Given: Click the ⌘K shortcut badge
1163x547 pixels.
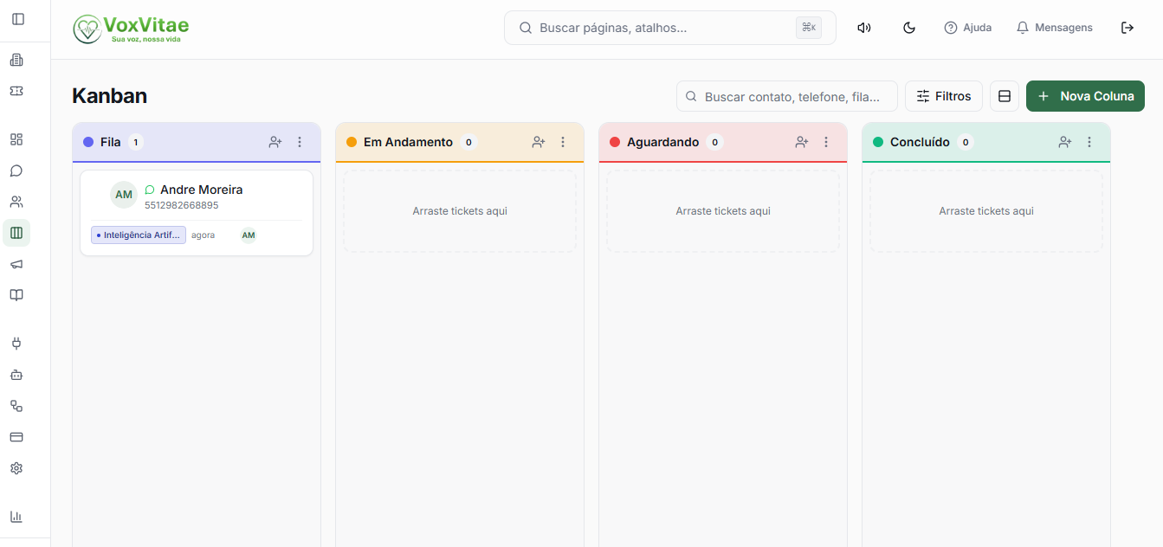Looking at the screenshot, I should tap(809, 28).
